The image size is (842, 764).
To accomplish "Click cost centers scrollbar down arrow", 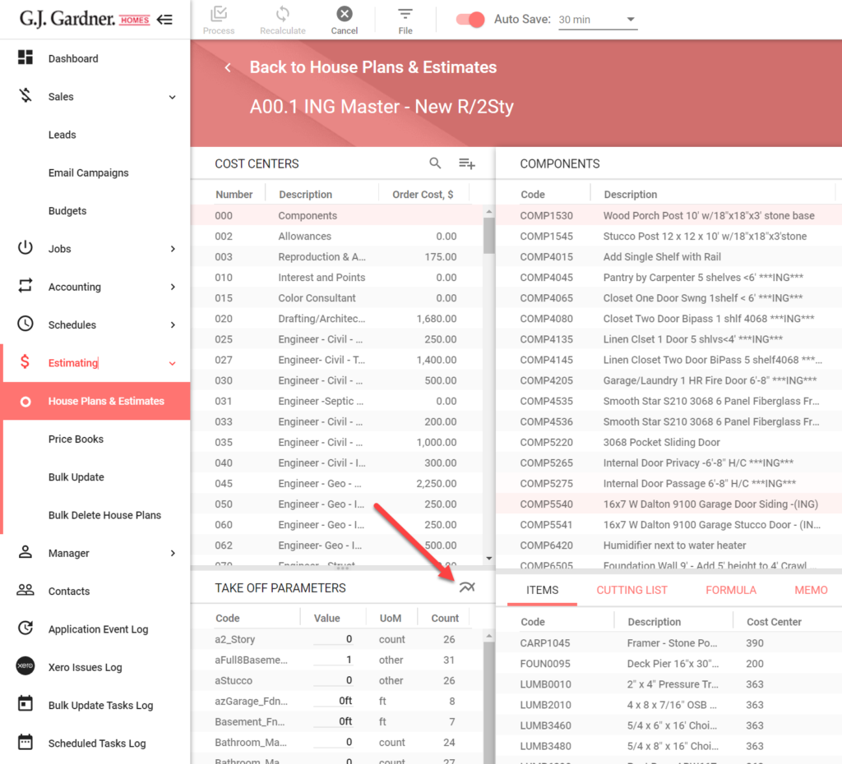I will pos(488,559).
